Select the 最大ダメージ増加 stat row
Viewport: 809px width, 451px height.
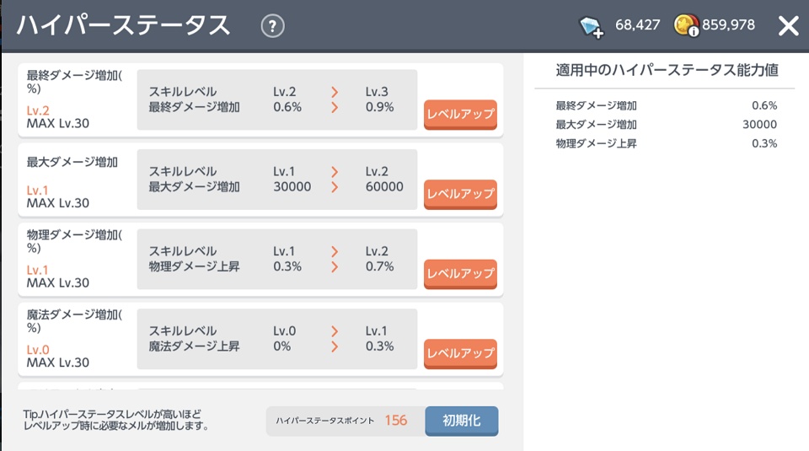pyautogui.click(x=76, y=180)
